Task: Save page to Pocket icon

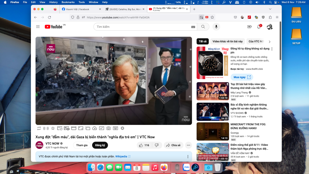Action: [235, 17]
